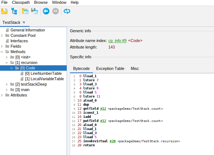Viewport: 214px width, 155px height.
Task: Open the Window menu
Action: click(x=59, y=2)
